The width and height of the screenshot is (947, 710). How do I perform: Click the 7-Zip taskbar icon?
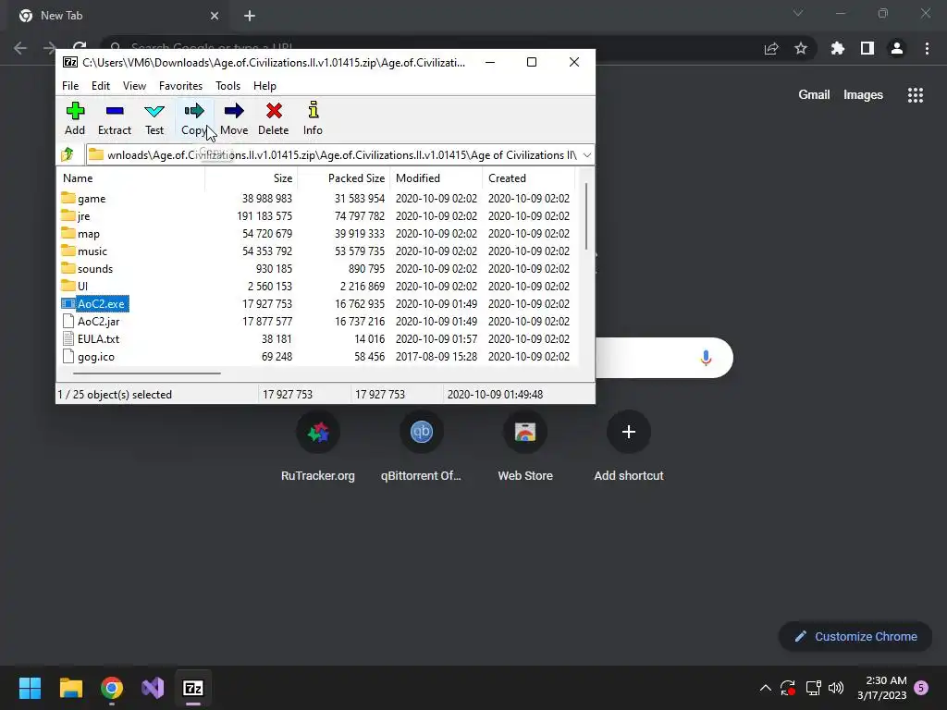point(193,688)
